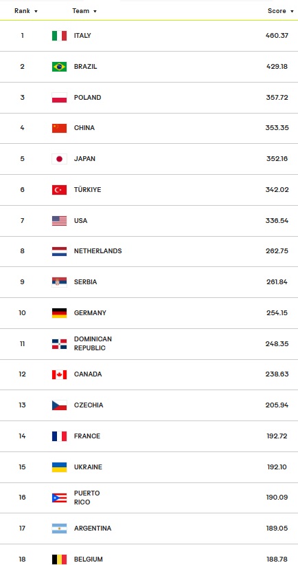Image resolution: width=298 pixels, height=565 pixels.
Task: Sort table by Score column arrow
Action: tap(292, 12)
